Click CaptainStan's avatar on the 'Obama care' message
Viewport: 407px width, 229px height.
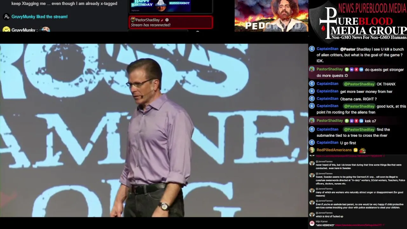(312, 99)
